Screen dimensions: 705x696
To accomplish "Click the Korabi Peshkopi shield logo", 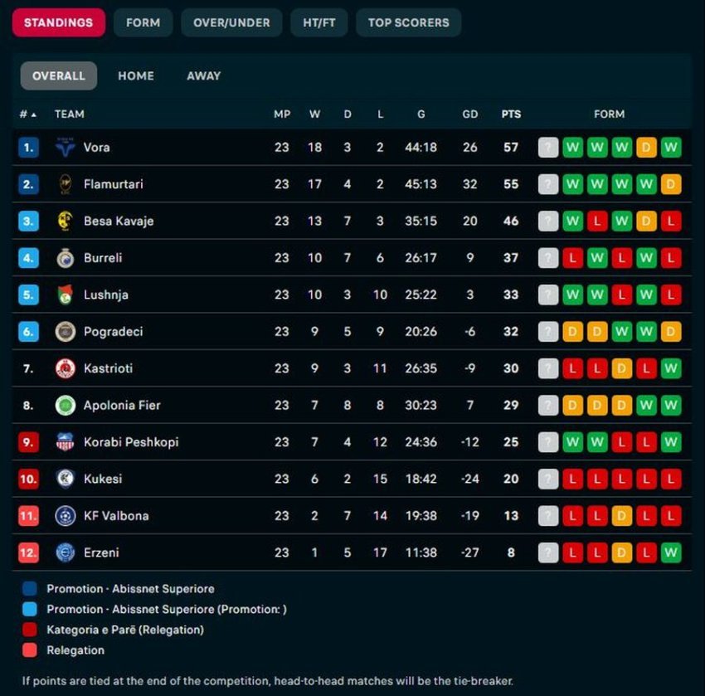I will point(66,442).
